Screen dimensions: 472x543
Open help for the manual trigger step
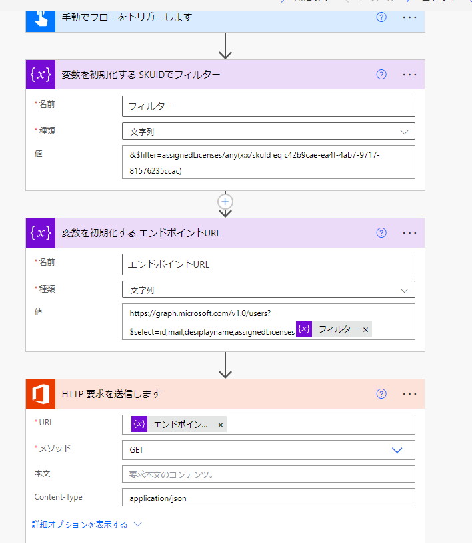click(381, 17)
